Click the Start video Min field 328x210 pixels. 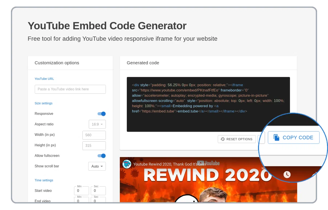[x=81, y=191]
